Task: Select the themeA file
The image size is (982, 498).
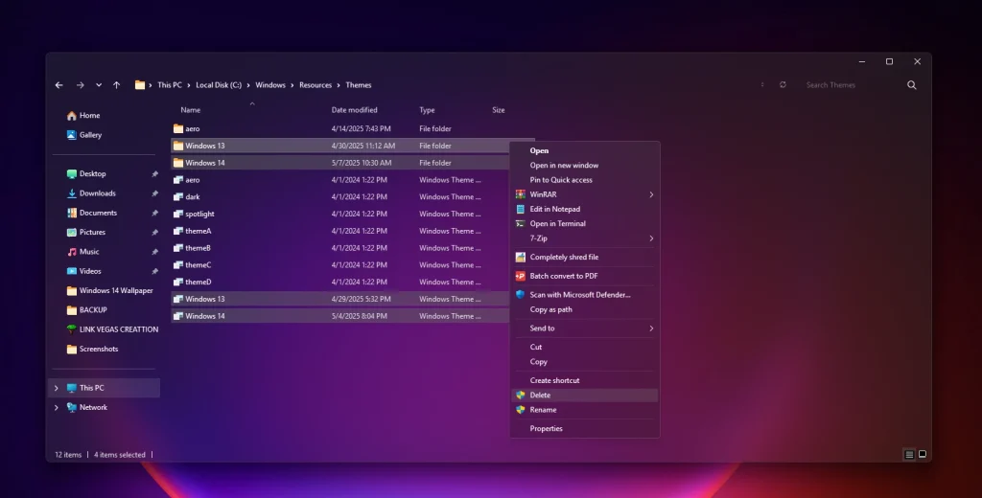Action: 339,231
